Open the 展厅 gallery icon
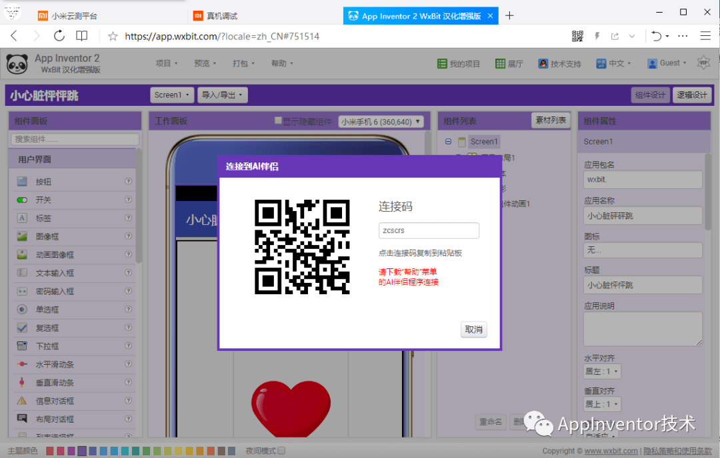 pos(501,64)
